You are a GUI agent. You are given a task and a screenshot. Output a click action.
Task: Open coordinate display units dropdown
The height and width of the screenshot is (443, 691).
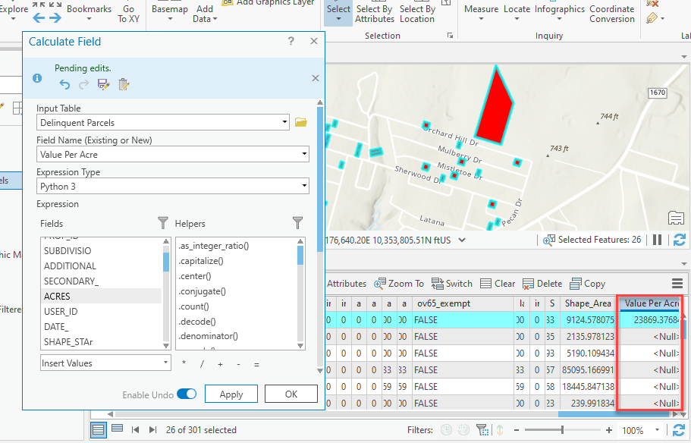click(x=462, y=240)
